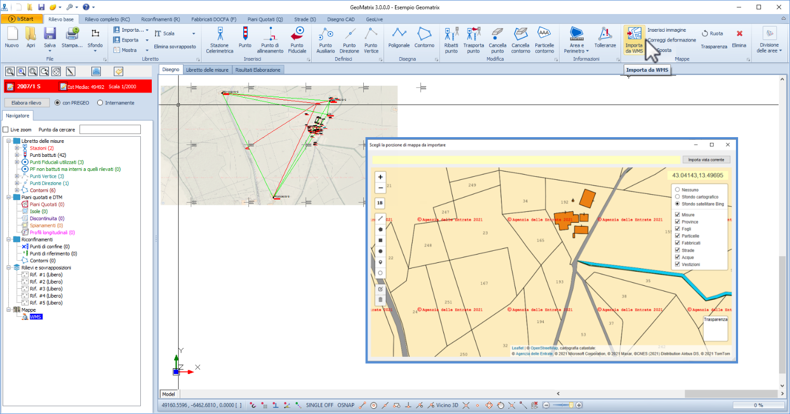The height and width of the screenshot is (414, 790).
Task: Uncheck the Strade layer checkbox
Action: (677, 250)
